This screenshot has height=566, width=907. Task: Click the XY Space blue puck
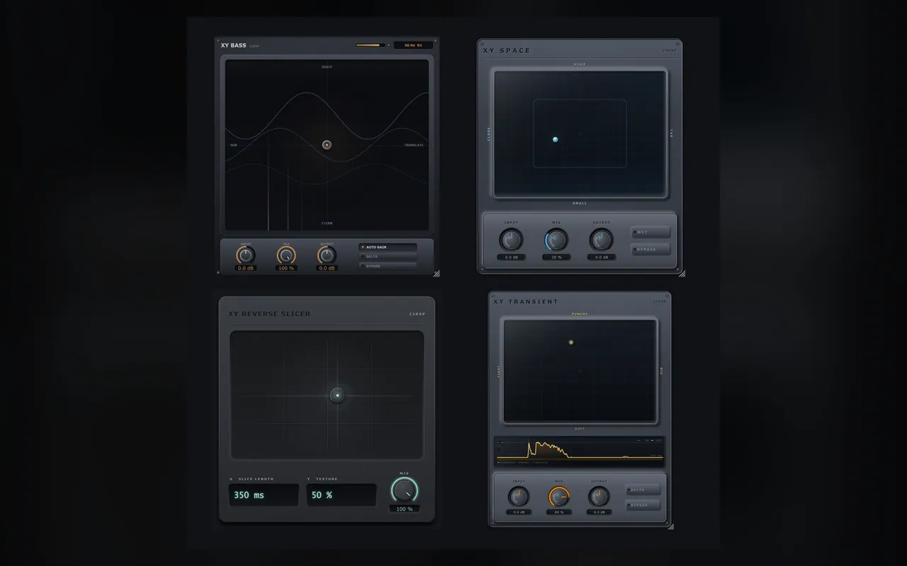click(x=556, y=139)
